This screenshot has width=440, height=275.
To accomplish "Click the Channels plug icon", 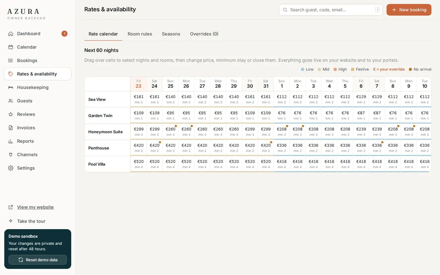I will [x=11, y=155].
